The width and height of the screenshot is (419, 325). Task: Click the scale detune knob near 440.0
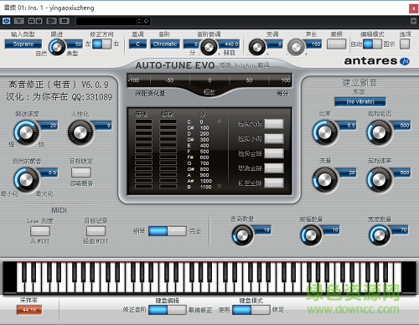pyautogui.click(x=209, y=47)
